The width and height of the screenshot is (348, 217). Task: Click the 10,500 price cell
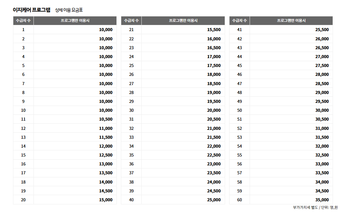106,119
